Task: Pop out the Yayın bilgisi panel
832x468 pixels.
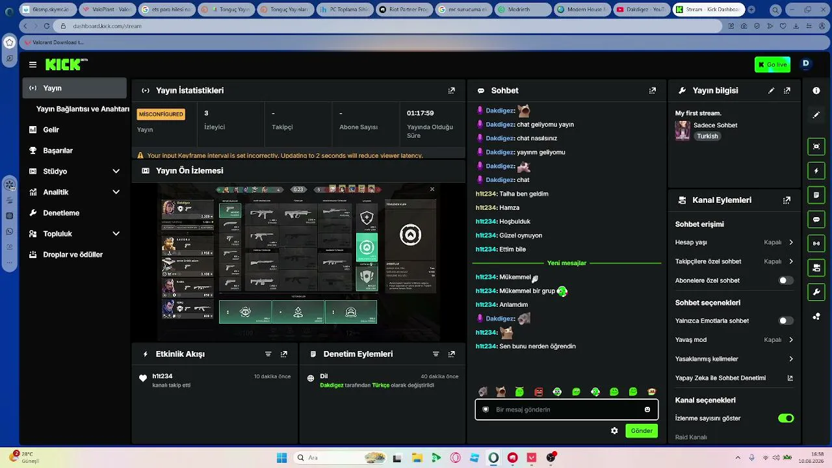Action: [787, 91]
